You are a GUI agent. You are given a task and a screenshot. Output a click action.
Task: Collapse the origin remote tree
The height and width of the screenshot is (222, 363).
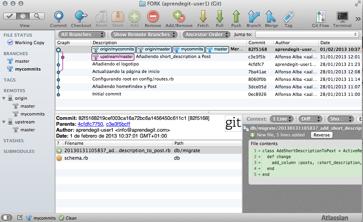coord(4,98)
